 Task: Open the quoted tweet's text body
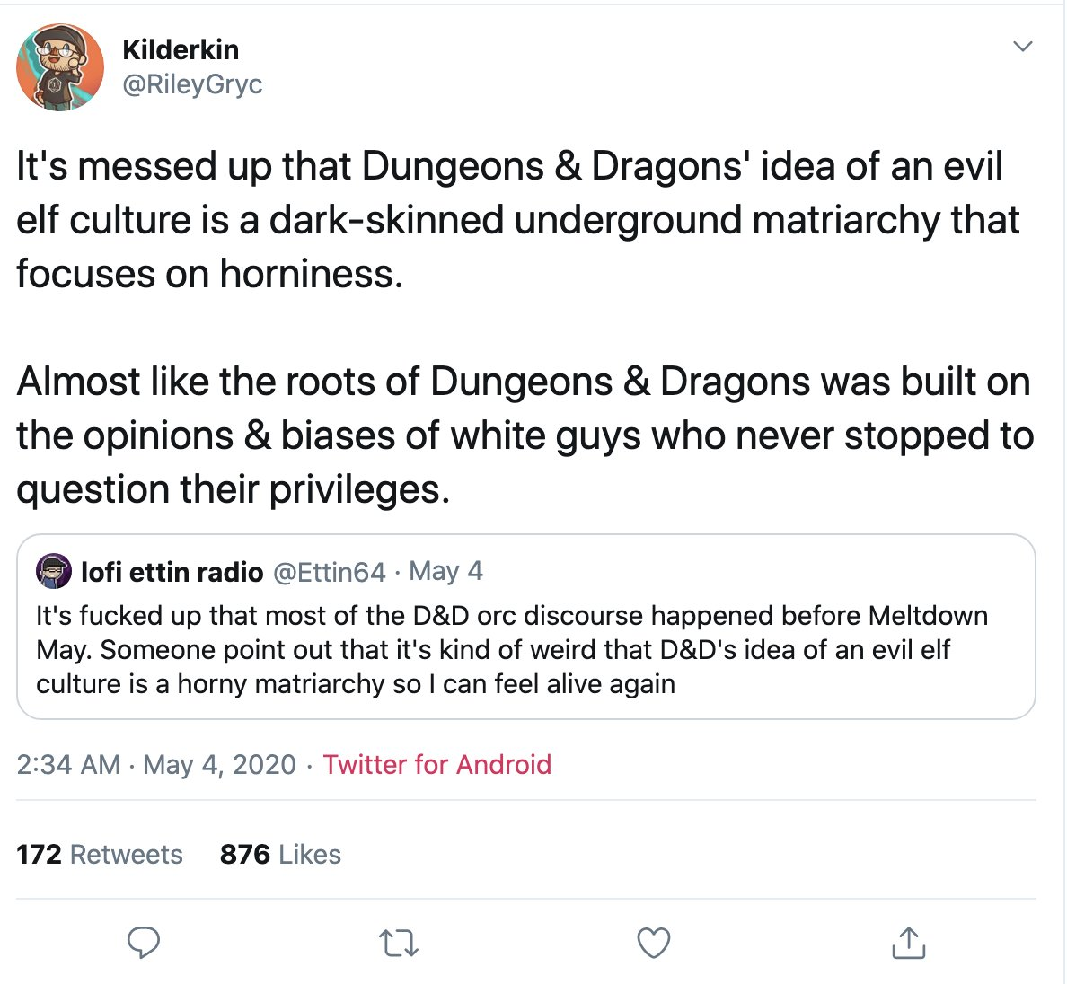[x=512, y=649]
